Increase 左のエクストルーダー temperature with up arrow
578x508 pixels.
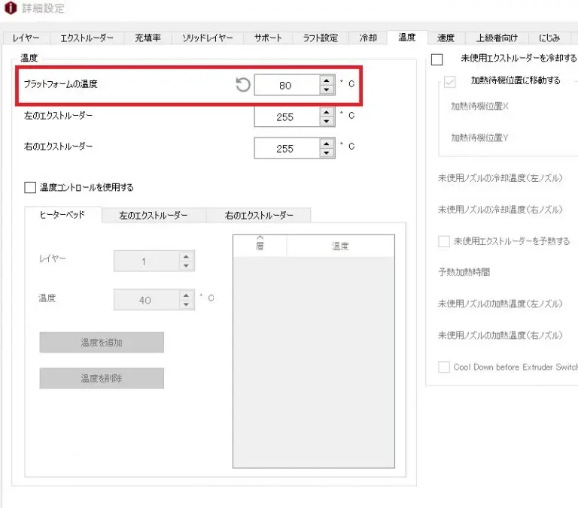[x=326, y=112]
